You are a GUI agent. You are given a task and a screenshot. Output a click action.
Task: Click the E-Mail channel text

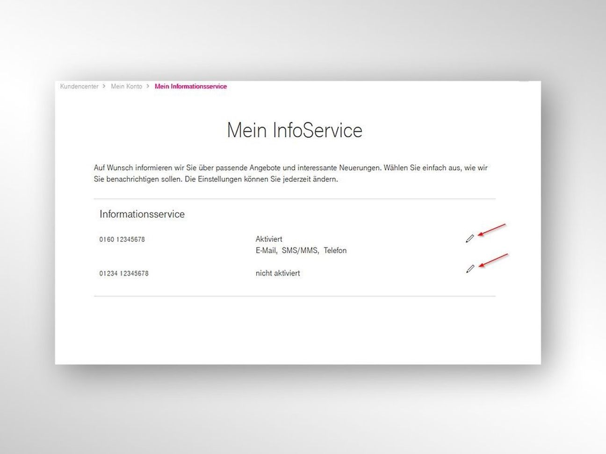click(266, 251)
